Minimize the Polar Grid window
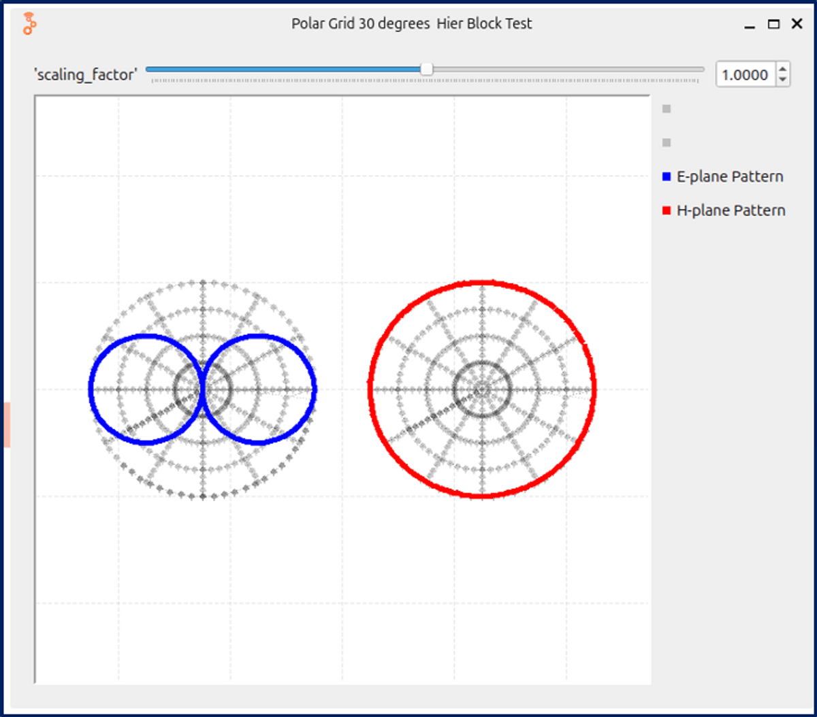 point(750,24)
